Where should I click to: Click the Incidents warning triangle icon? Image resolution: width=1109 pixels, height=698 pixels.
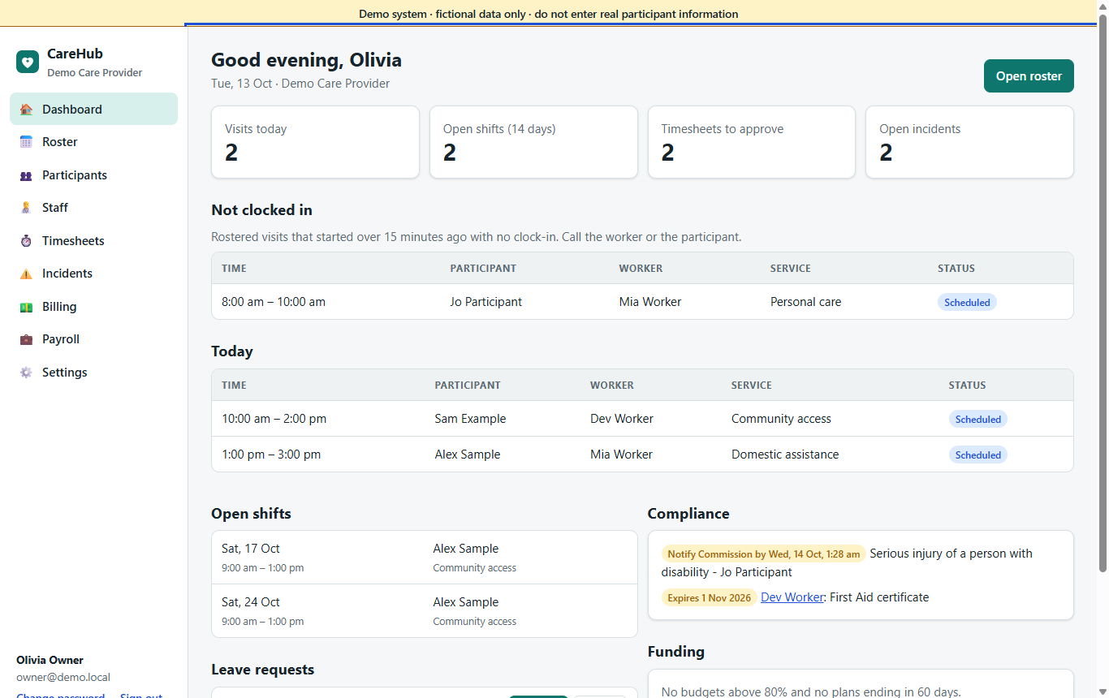click(26, 274)
